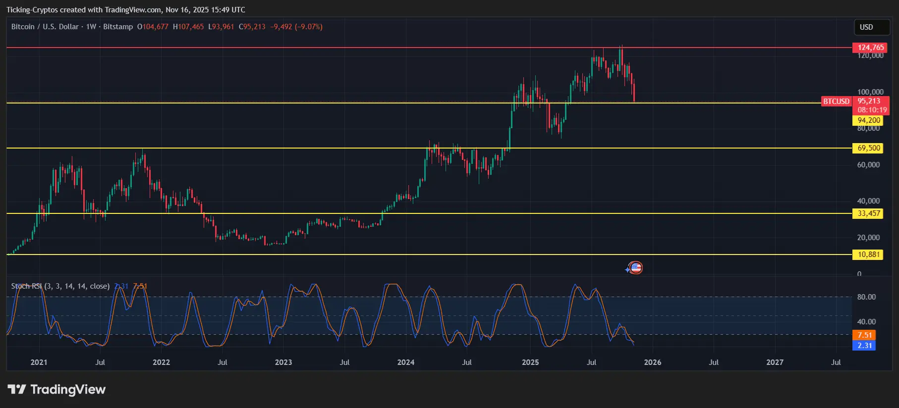Click the US flag economic event marker
The image size is (899, 408).
(x=635, y=268)
